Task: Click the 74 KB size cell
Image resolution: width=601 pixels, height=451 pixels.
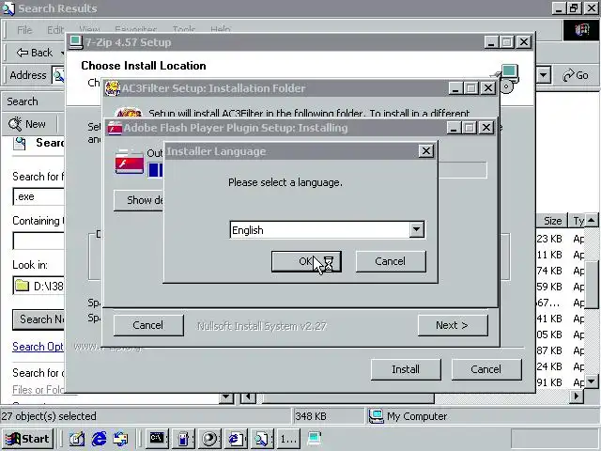Action: (549, 271)
